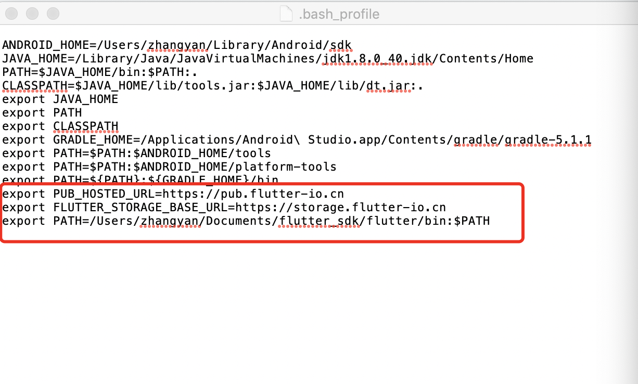Image resolution: width=638 pixels, height=384 pixels.
Task: Click the ANDROID_HOME=/Users/zhangyan line
Action: tap(177, 45)
